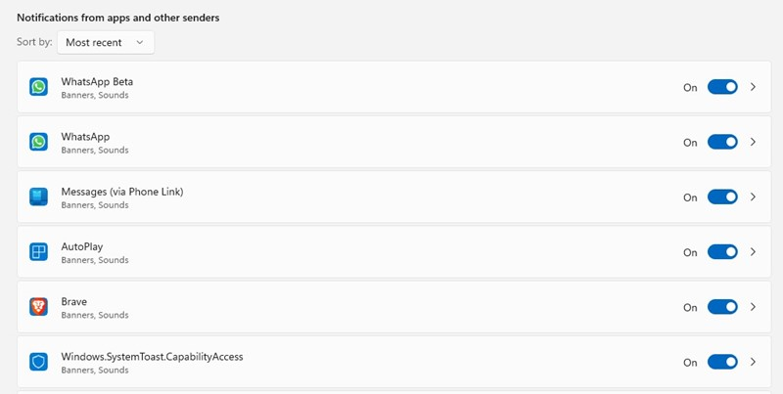The image size is (783, 394).
Task: Click the AutoPlay app icon
Action: (x=38, y=252)
